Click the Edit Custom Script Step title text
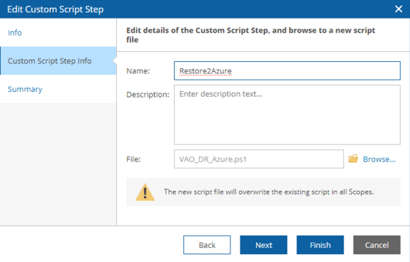 tap(55, 9)
